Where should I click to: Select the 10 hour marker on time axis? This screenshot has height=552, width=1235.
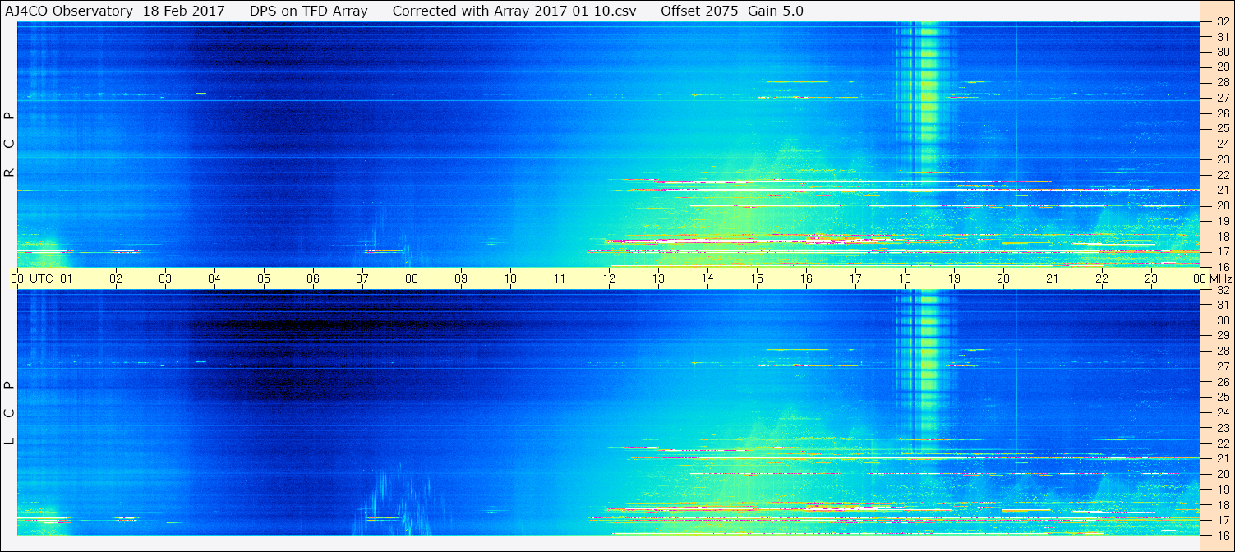tap(510, 278)
